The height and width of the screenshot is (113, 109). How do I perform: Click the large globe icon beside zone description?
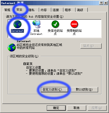[12, 47]
